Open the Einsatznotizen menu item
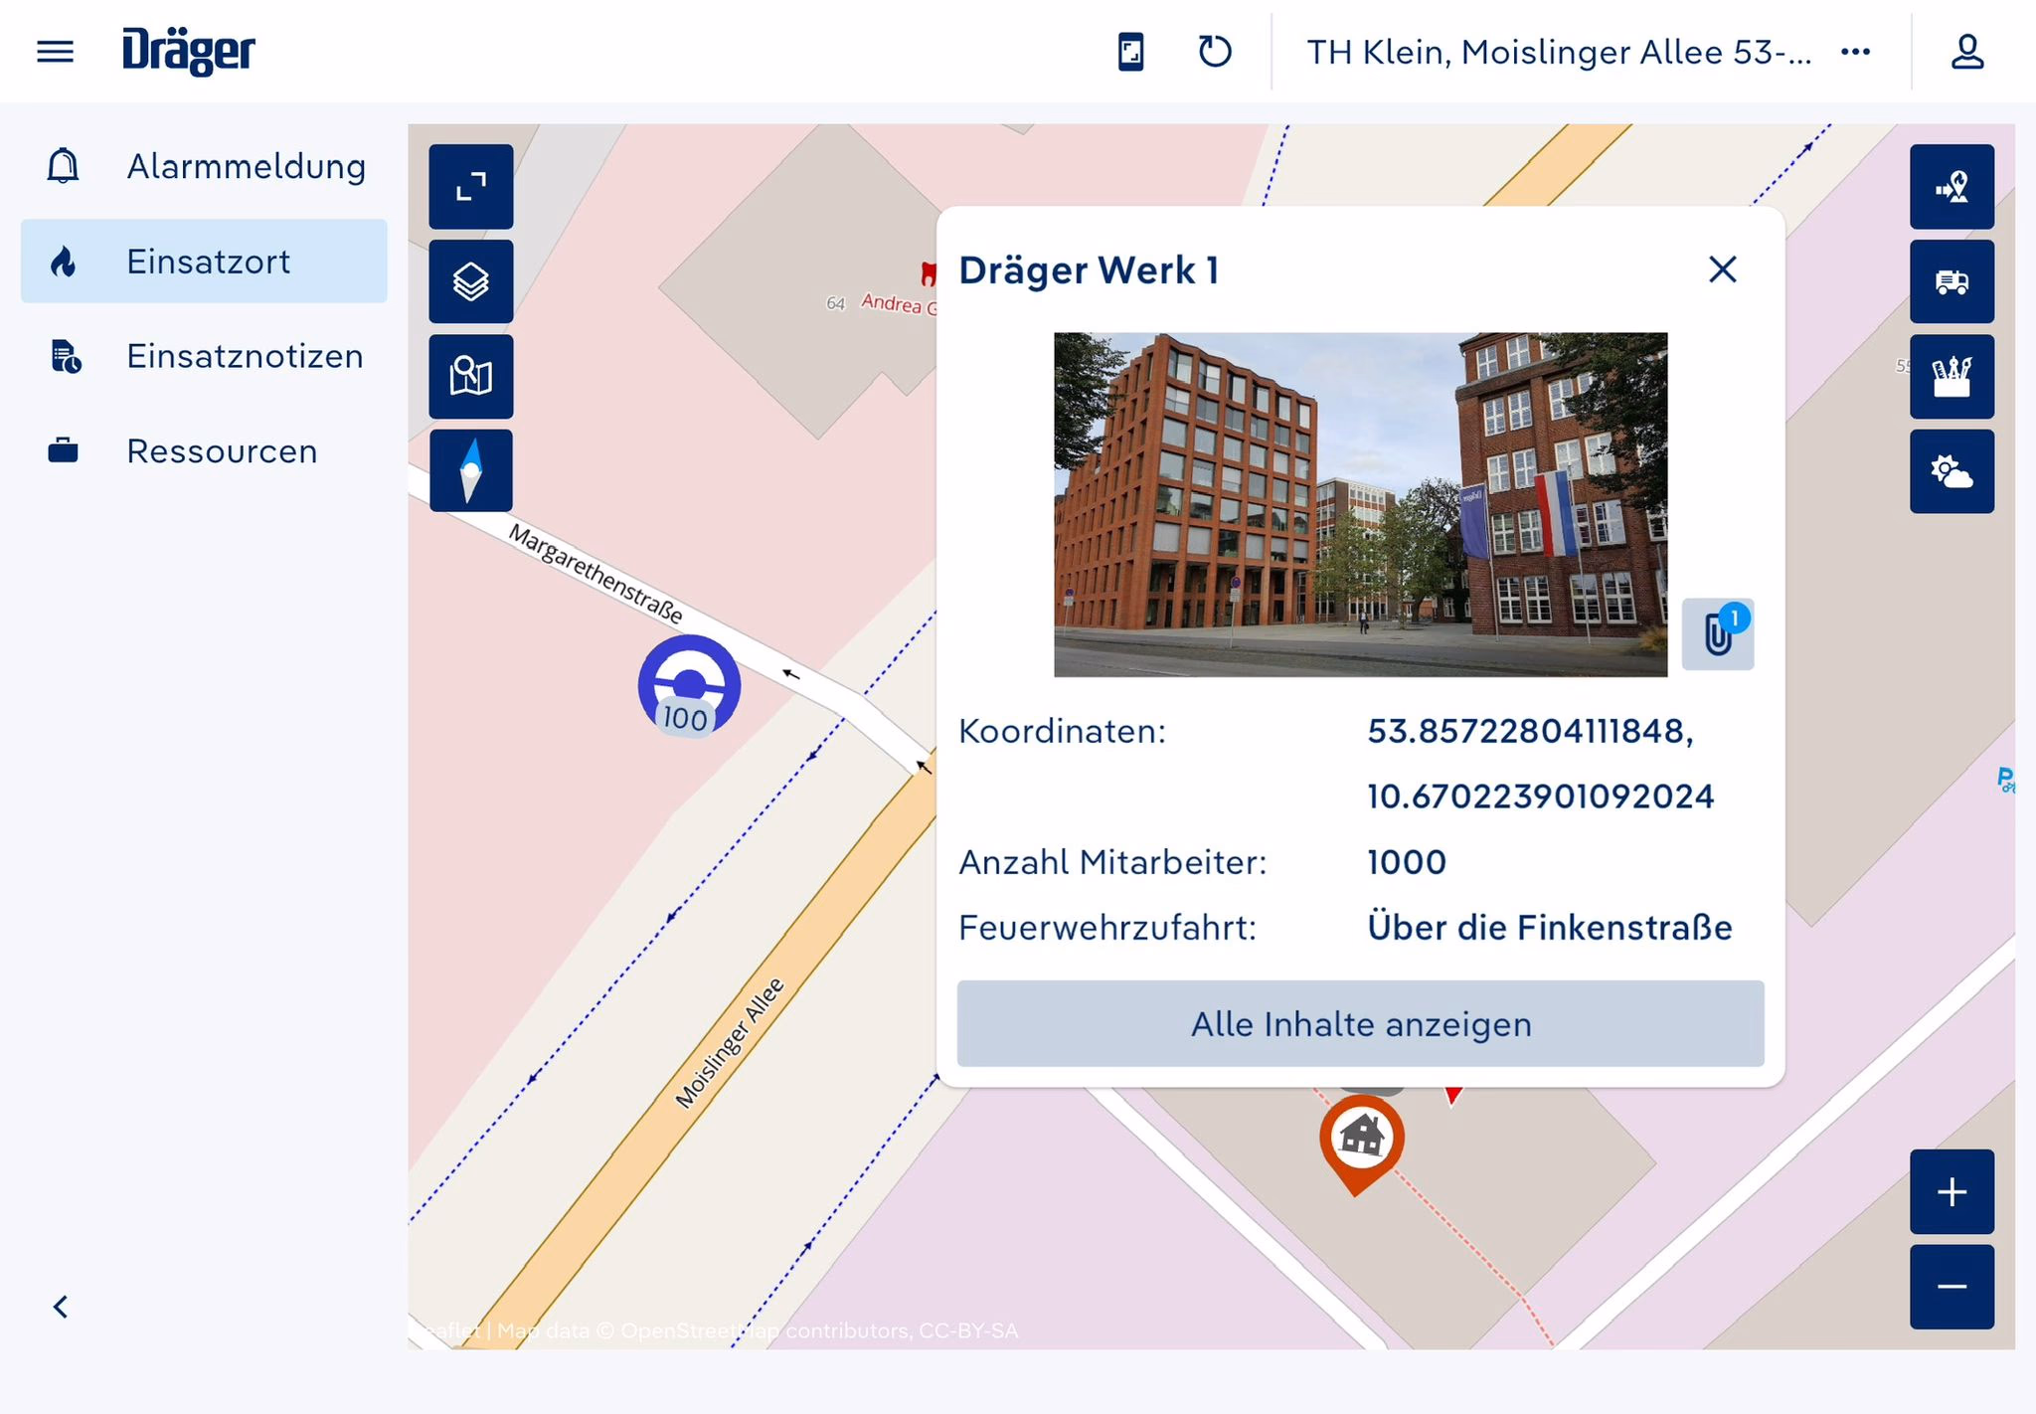 click(x=204, y=356)
